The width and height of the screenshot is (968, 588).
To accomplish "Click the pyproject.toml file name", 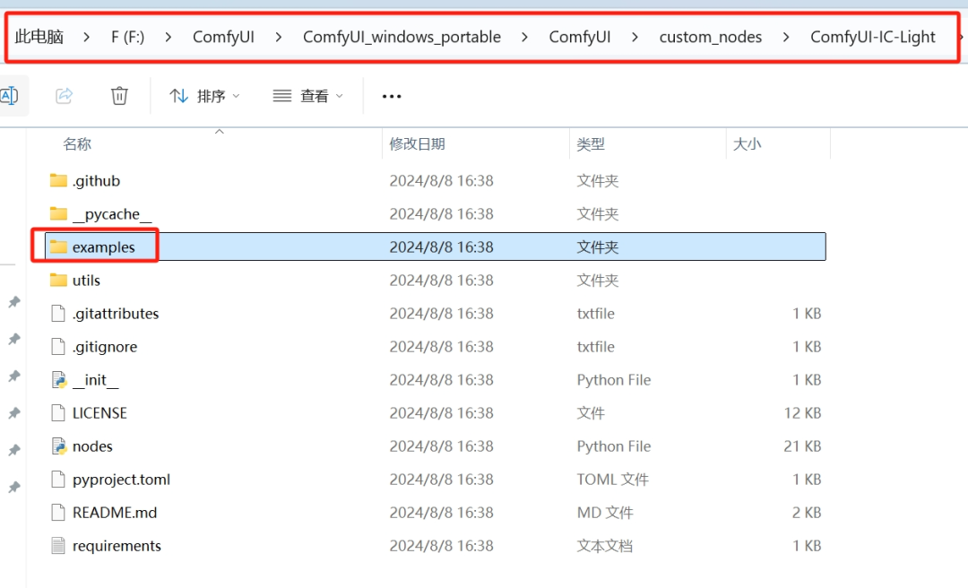I will (121, 480).
